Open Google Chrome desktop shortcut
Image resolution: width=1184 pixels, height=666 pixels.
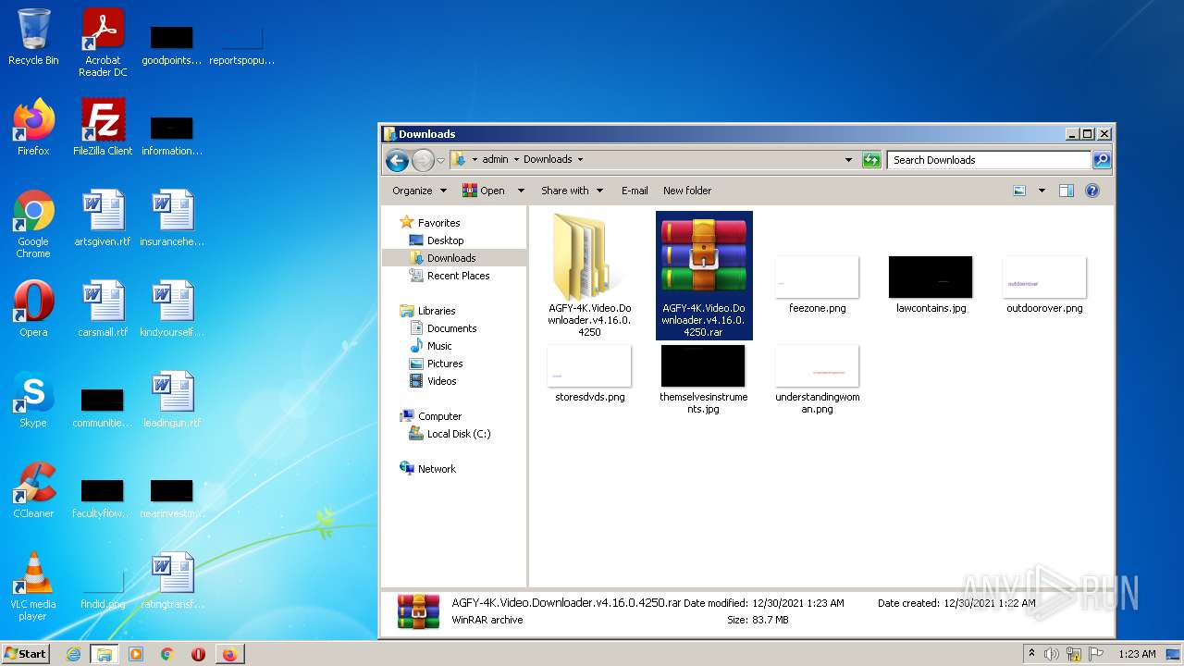33,224
